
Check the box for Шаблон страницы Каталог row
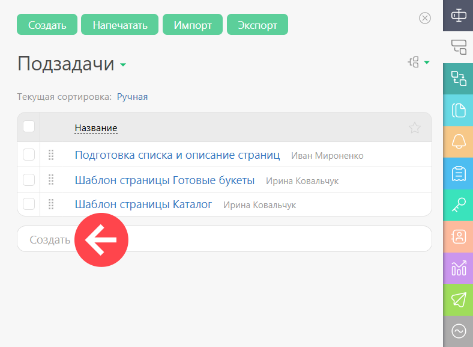(29, 204)
